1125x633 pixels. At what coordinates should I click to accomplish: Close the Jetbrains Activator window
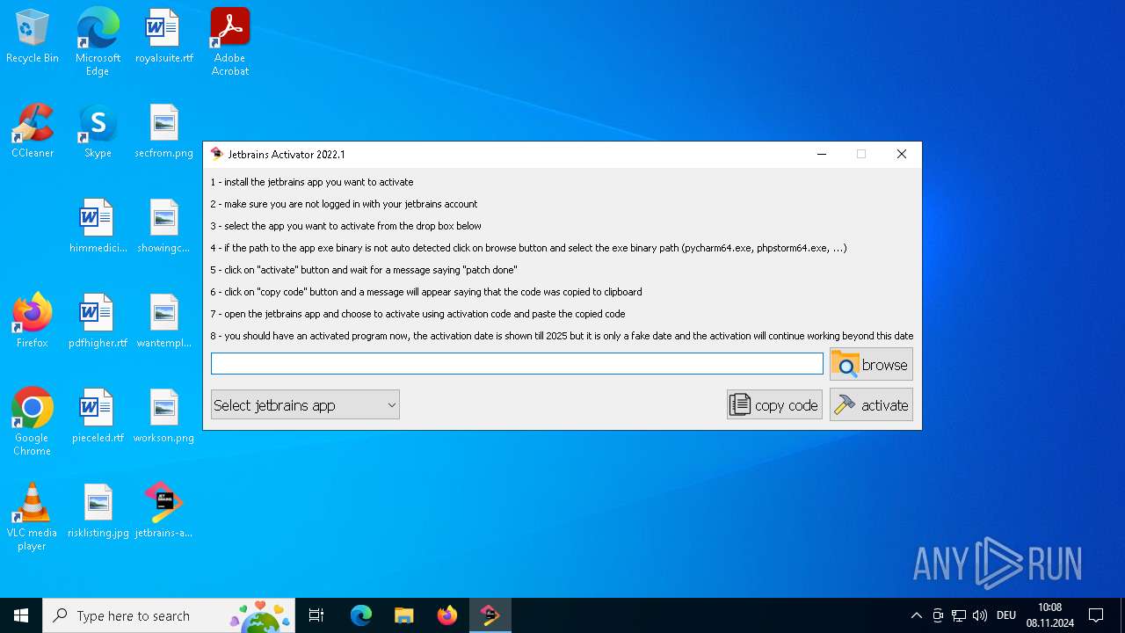click(901, 154)
